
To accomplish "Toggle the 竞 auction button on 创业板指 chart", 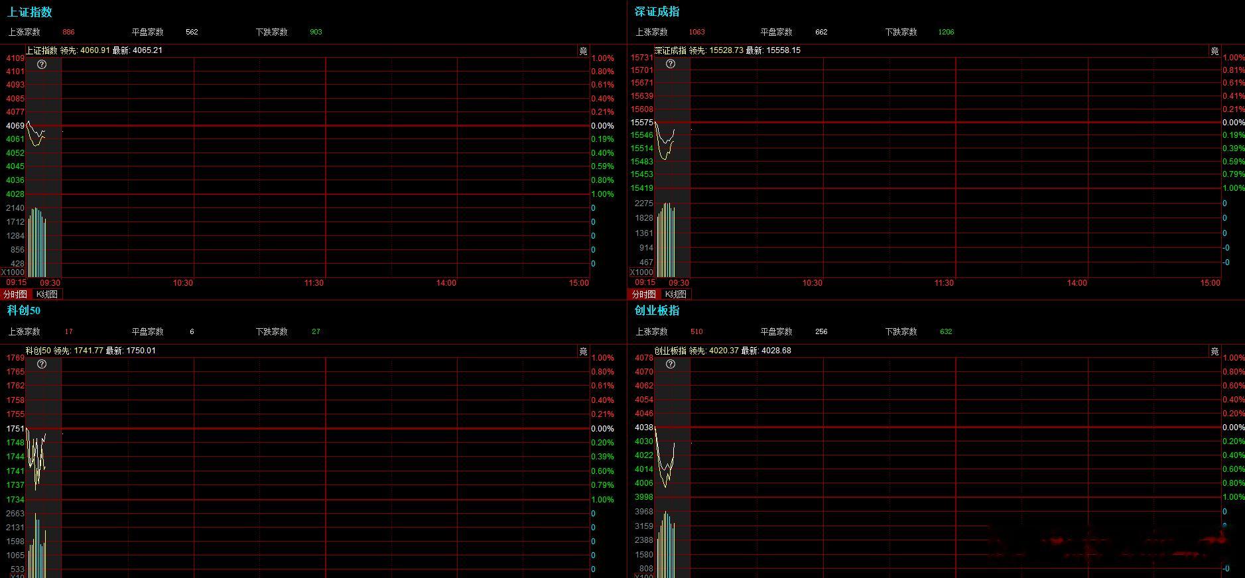I will point(1214,351).
